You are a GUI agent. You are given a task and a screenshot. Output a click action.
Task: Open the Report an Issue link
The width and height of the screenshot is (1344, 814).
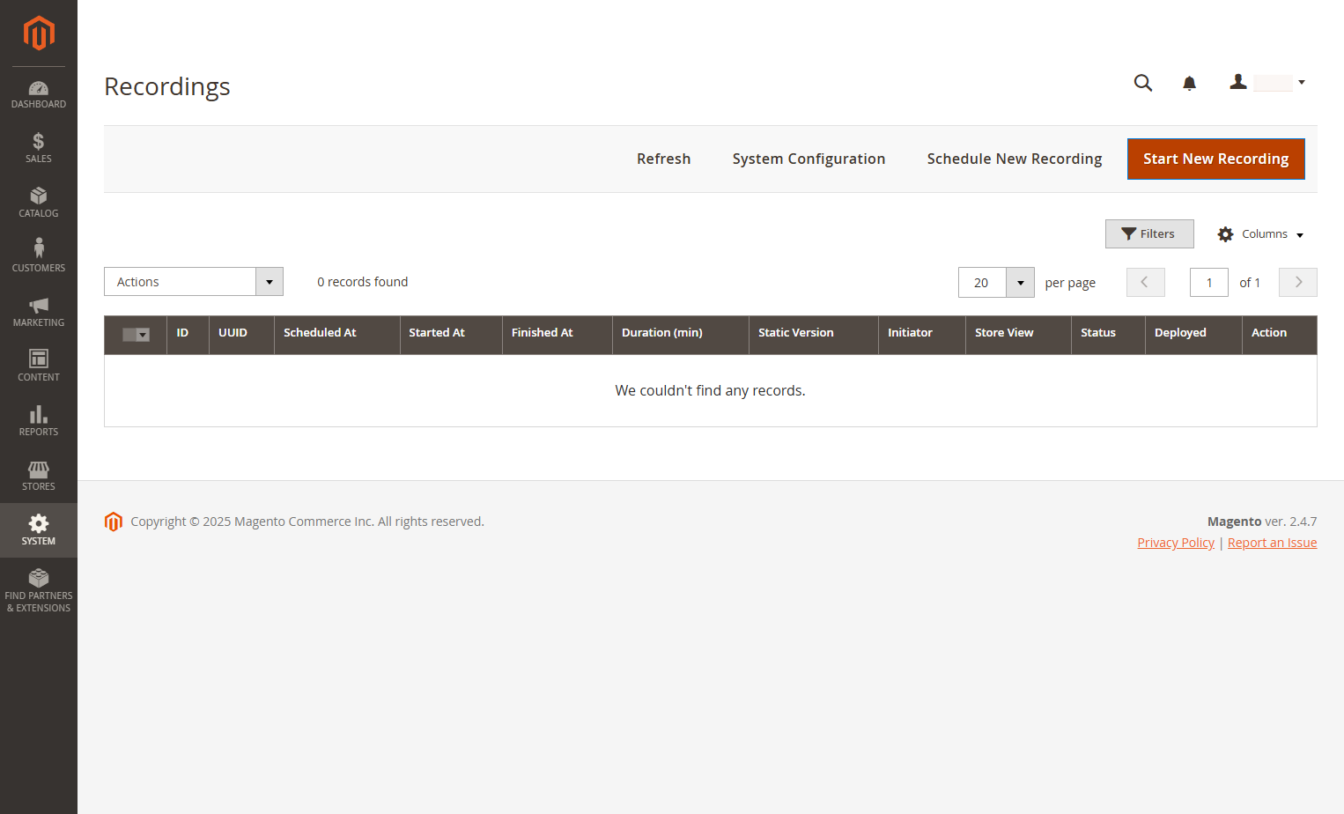pyautogui.click(x=1273, y=543)
